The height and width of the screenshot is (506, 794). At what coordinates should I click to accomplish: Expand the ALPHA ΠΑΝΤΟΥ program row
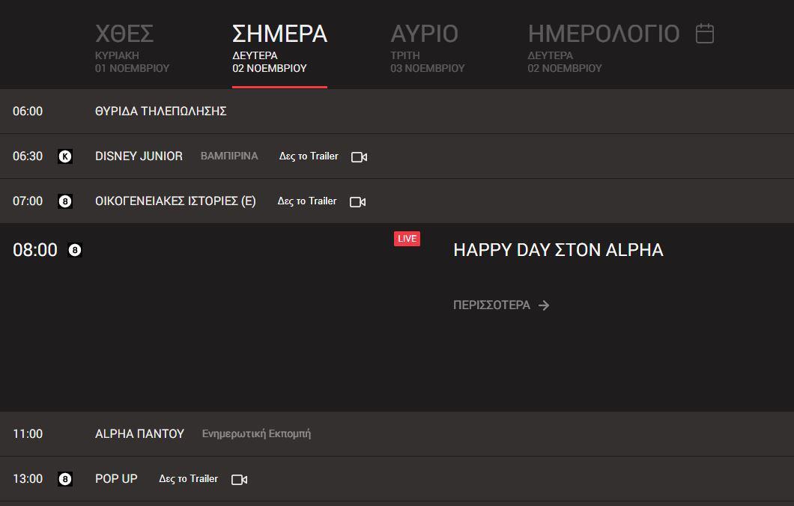pos(139,434)
